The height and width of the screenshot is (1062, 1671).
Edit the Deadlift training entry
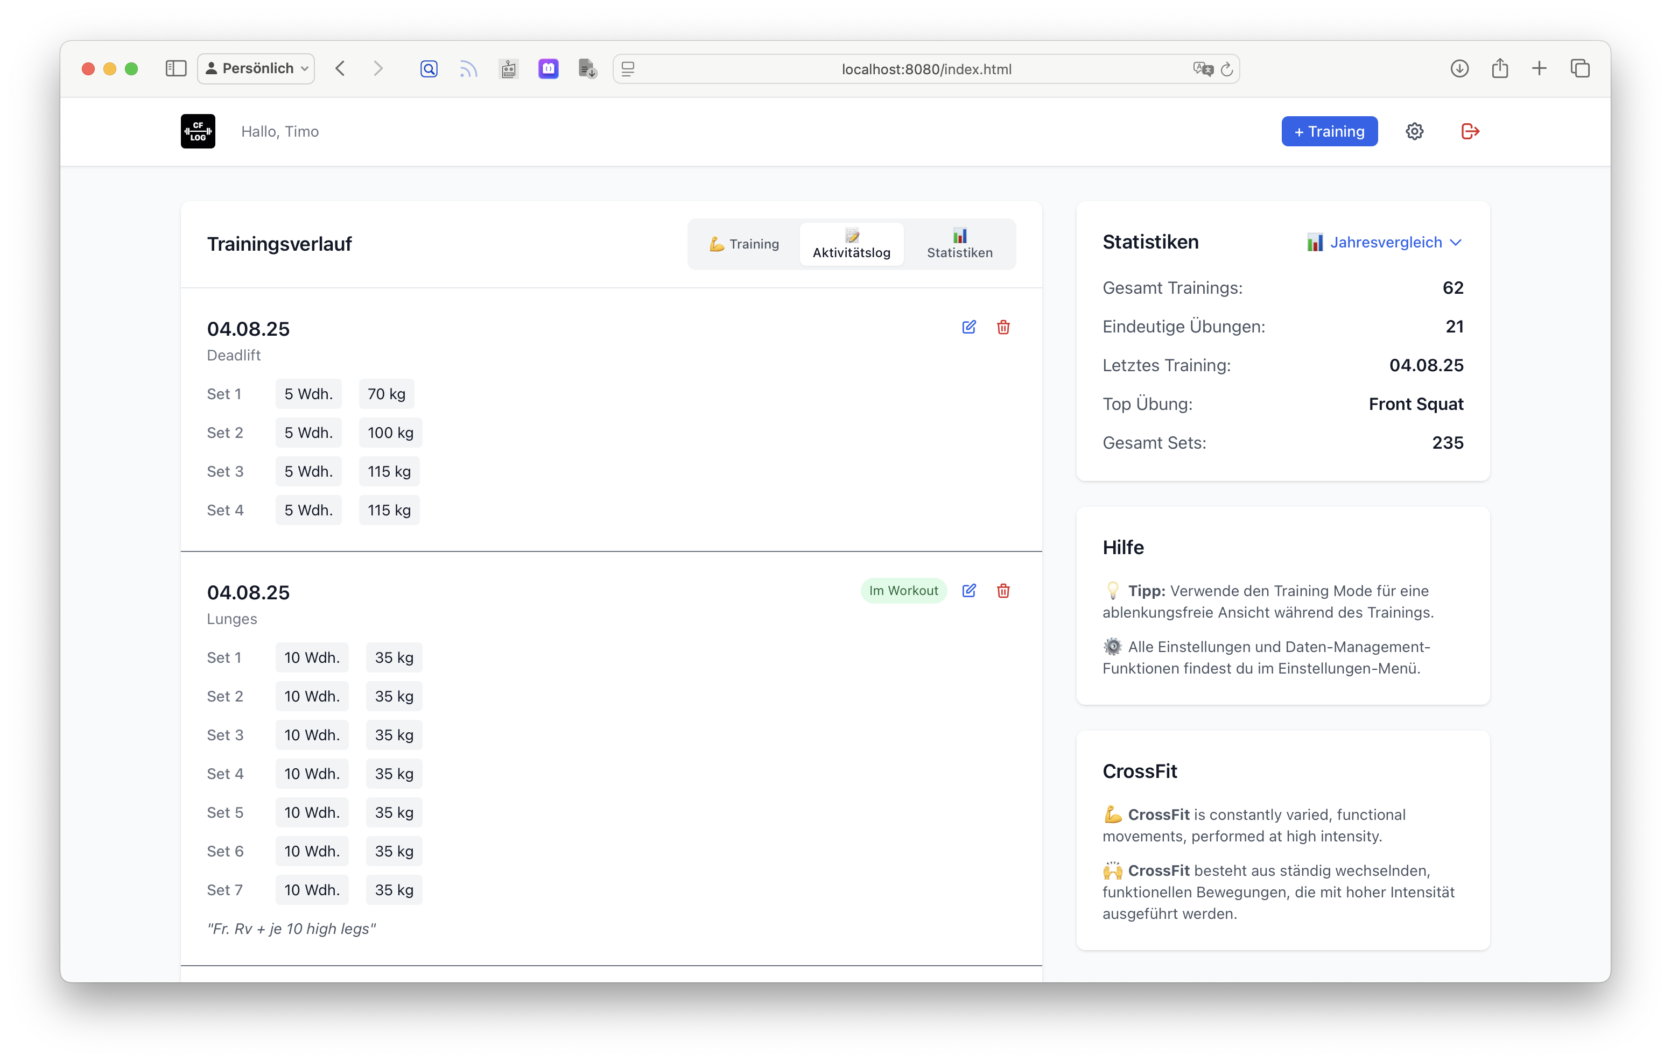coord(968,327)
